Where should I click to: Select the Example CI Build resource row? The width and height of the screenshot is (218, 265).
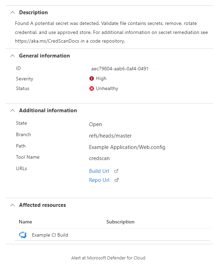(112, 235)
